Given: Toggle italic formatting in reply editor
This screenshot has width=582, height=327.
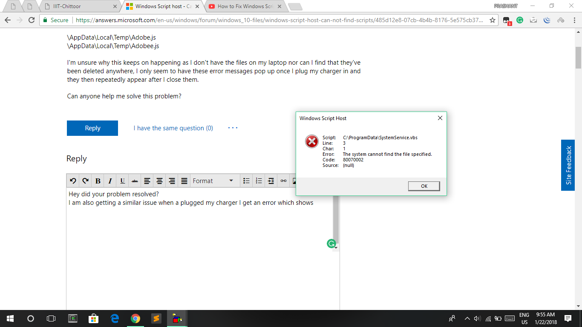Looking at the screenshot, I should (x=110, y=181).
